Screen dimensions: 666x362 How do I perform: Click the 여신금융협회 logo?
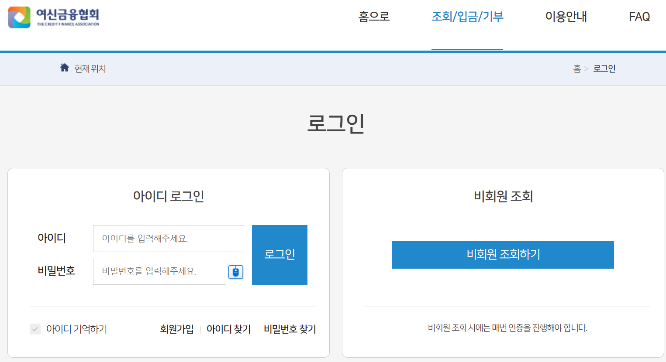(x=53, y=17)
